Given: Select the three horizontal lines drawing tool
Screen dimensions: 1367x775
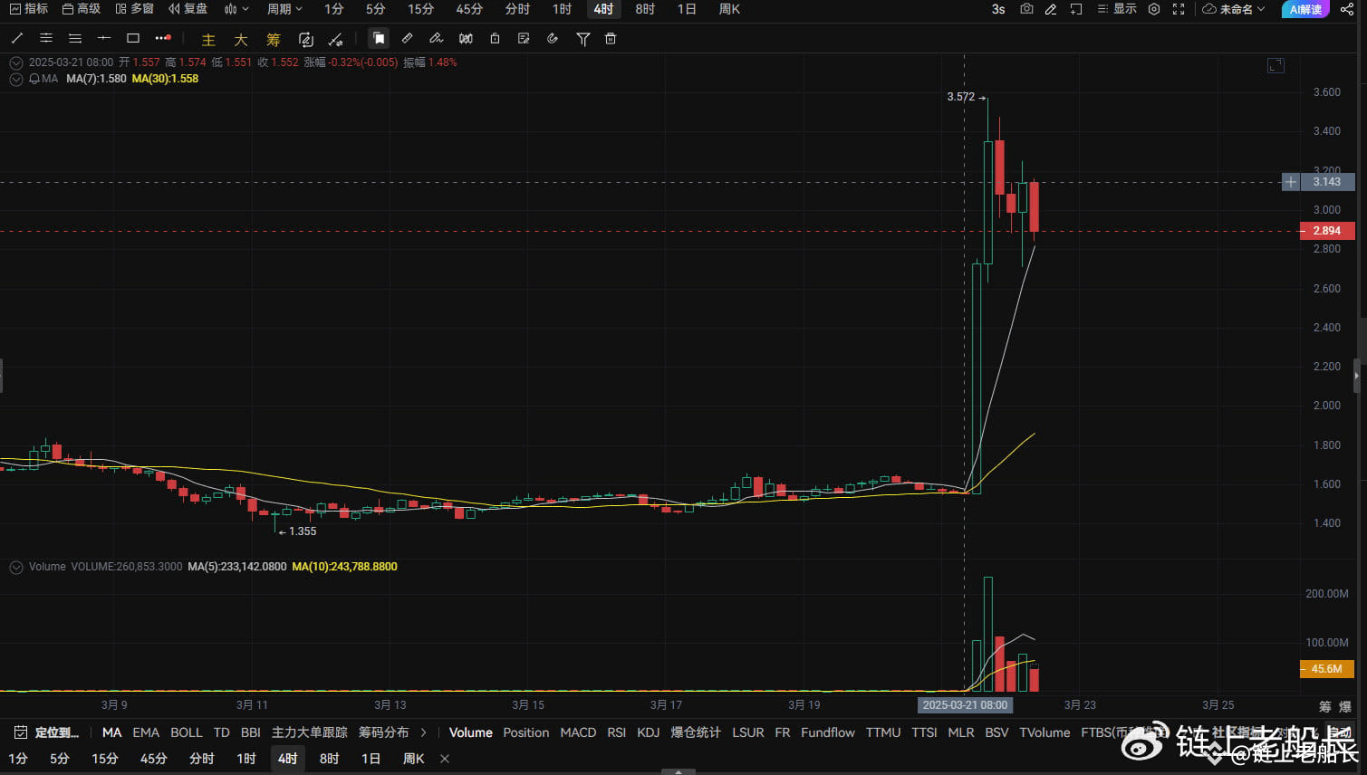Looking at the screenshot, I should coord(75,39).
